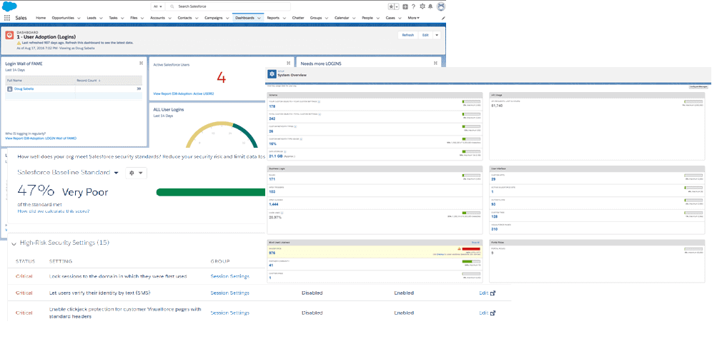The width and height of the screenshot is (717, 339).
Task: Click the Full Name column header
Action: (x=40, y=81)
